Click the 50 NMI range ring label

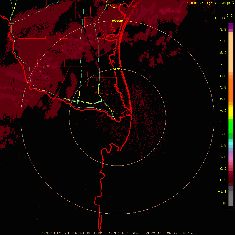[x=118, y=69]
